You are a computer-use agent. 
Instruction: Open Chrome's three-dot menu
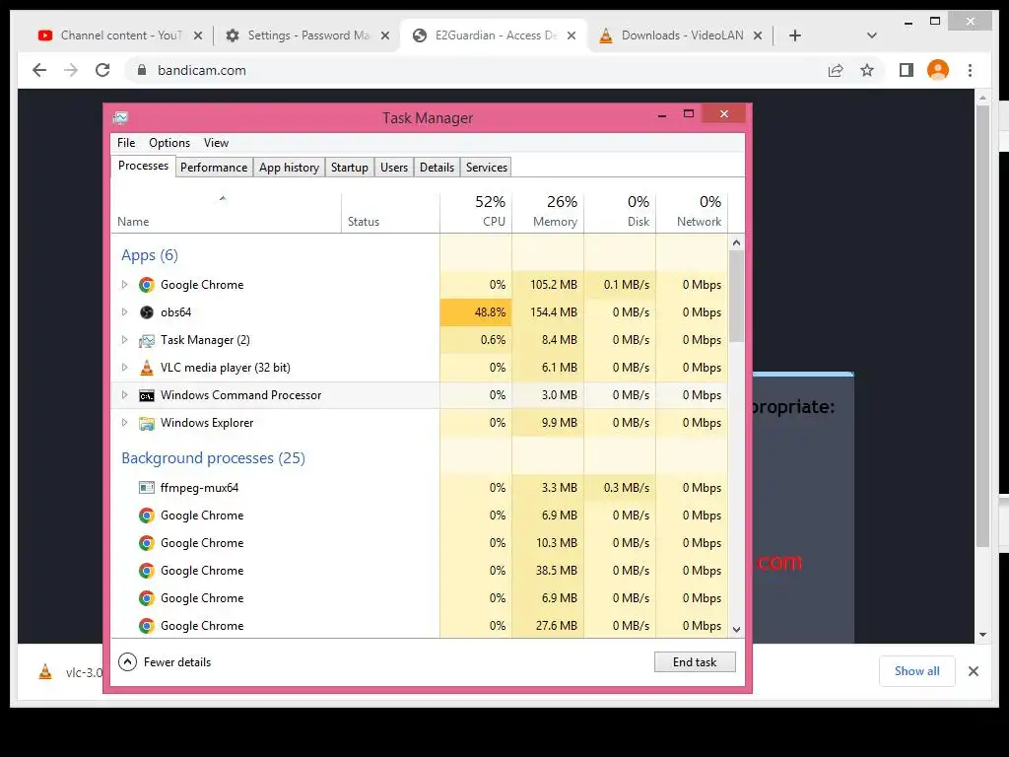(x=970, y=70)
